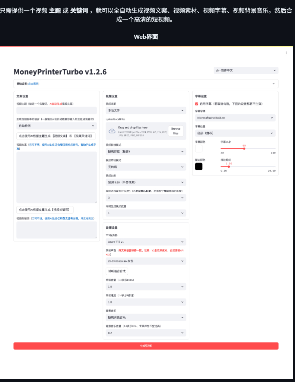The image size is (295, 382).
Task: Open clip max duration dropdown showing 3
Action: pos(146,198)
